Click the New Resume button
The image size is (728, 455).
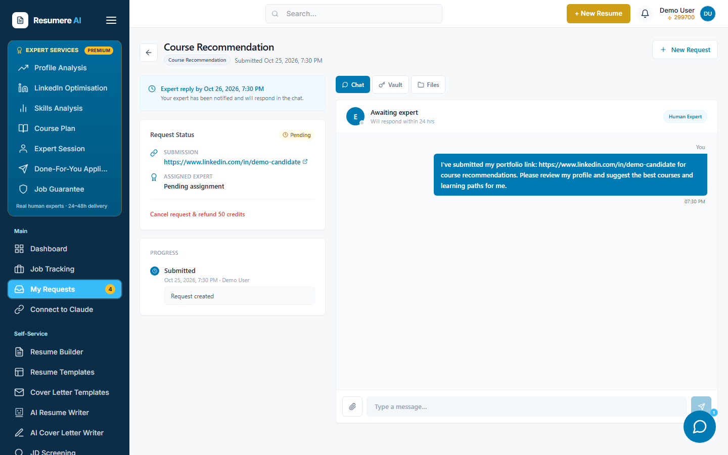[599, 14]
